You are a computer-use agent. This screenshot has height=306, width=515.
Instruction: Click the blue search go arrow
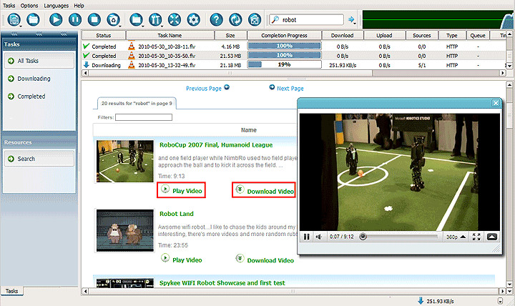tap(351, 19)
